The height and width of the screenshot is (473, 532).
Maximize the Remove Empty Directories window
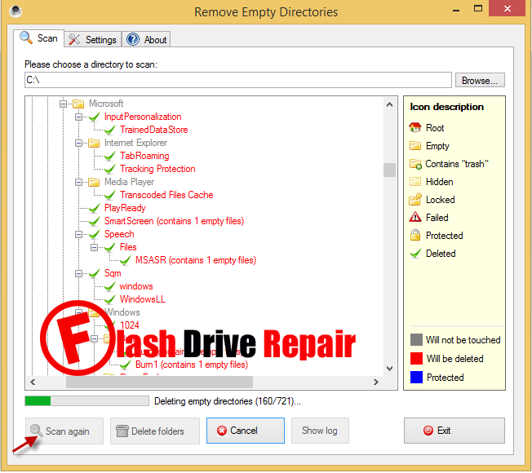point(478,9)
